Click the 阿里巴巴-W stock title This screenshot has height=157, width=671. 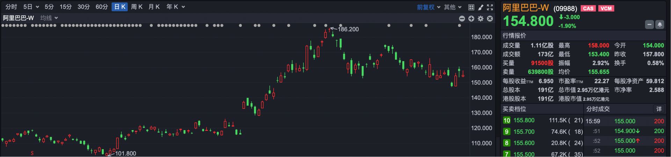[x=526, y=8]
